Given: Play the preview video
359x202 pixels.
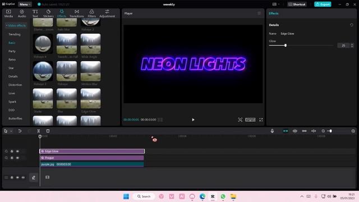Looking at the screenshot, I should pos(193,120).
